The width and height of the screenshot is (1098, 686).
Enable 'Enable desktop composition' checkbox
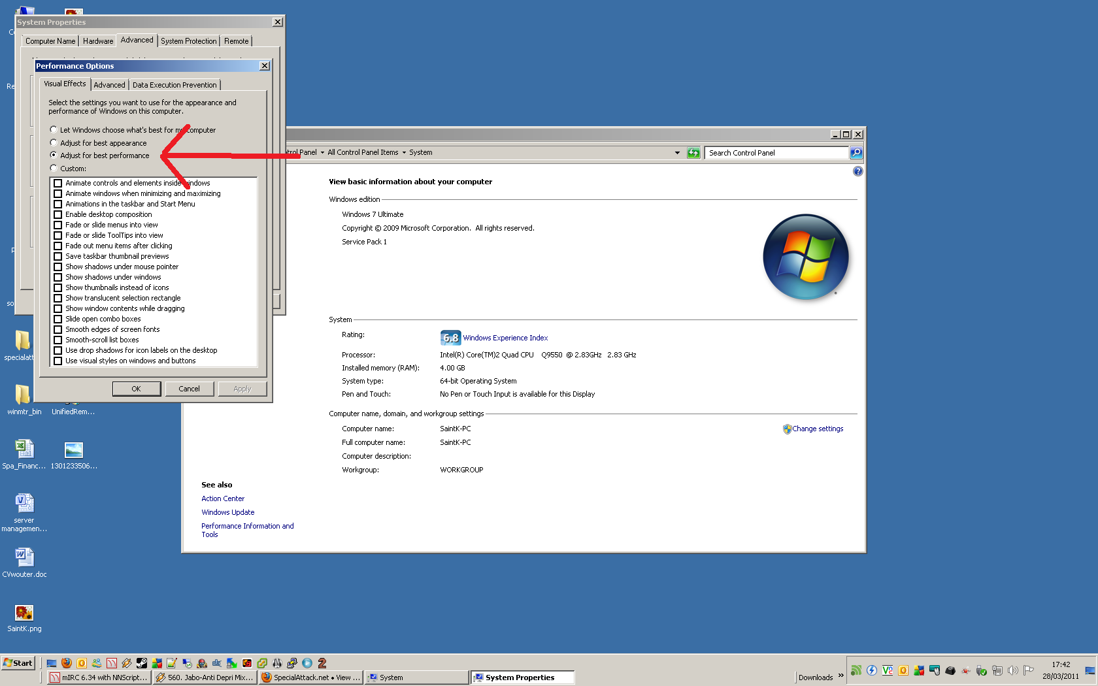click(58, 214)
